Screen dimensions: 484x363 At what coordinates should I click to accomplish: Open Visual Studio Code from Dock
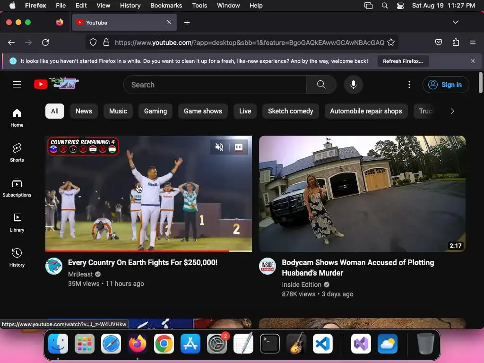322,344
